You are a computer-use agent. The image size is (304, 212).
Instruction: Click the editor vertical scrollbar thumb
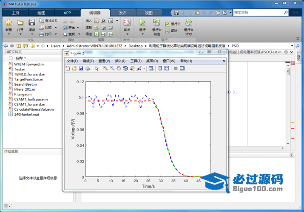click(x=288, y=71)
